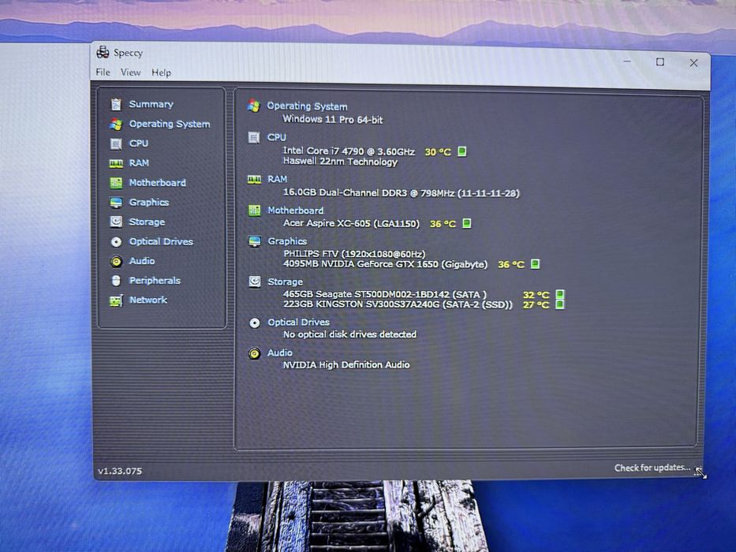Click the Check for updates link
This screenshot has width=736, height=552.
click(652, 468)
